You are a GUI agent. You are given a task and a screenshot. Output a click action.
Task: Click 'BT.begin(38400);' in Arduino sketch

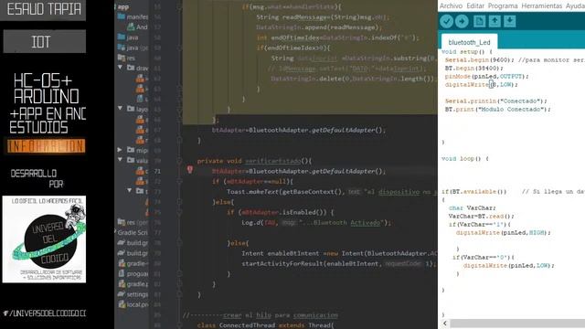473,68
